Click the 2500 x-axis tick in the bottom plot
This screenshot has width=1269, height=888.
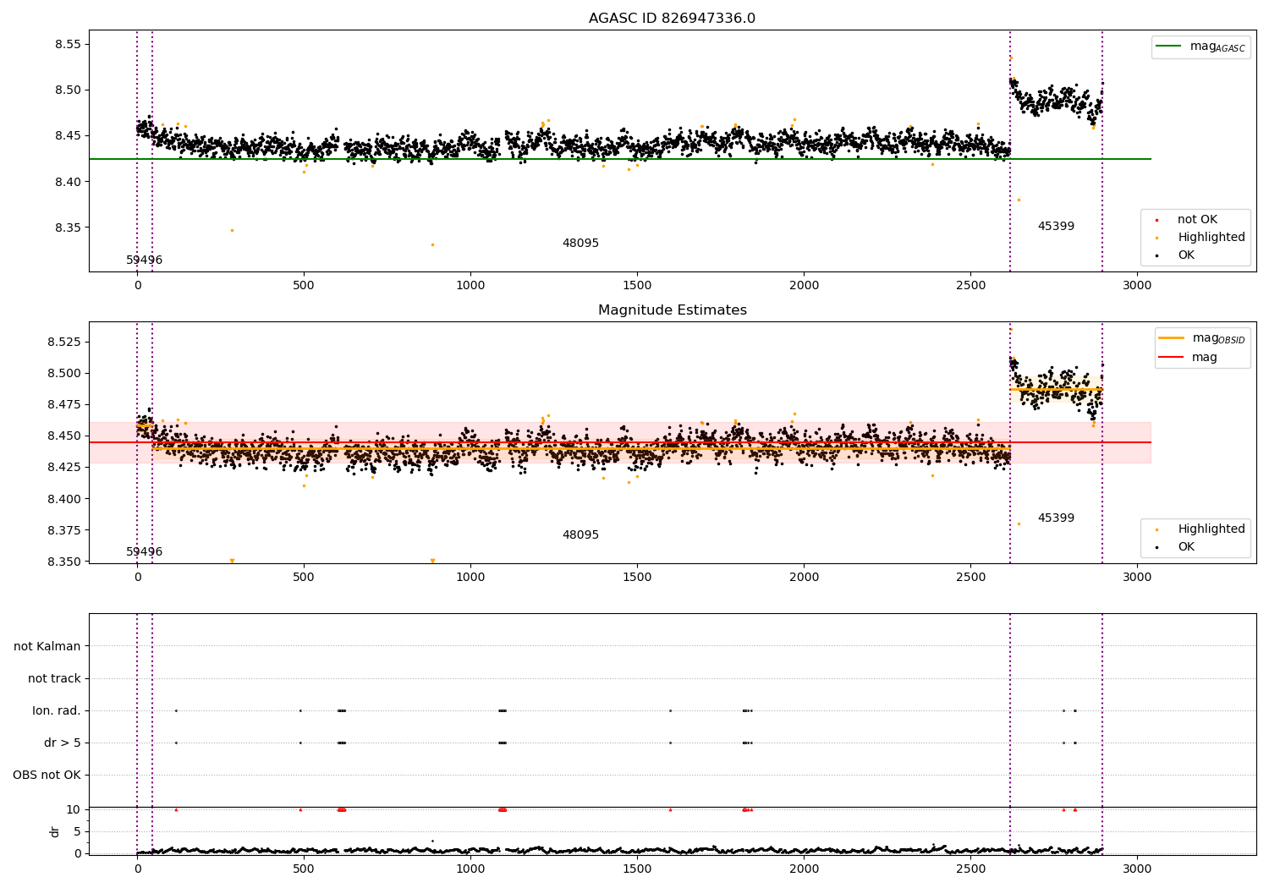click(970, 869)
